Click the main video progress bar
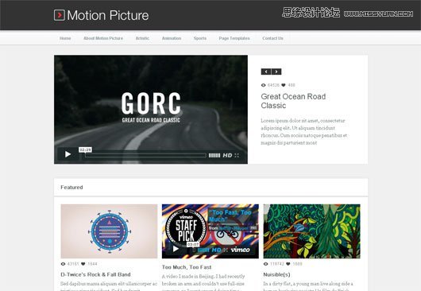Screen dimensions: 421x291 click(145, 155)
